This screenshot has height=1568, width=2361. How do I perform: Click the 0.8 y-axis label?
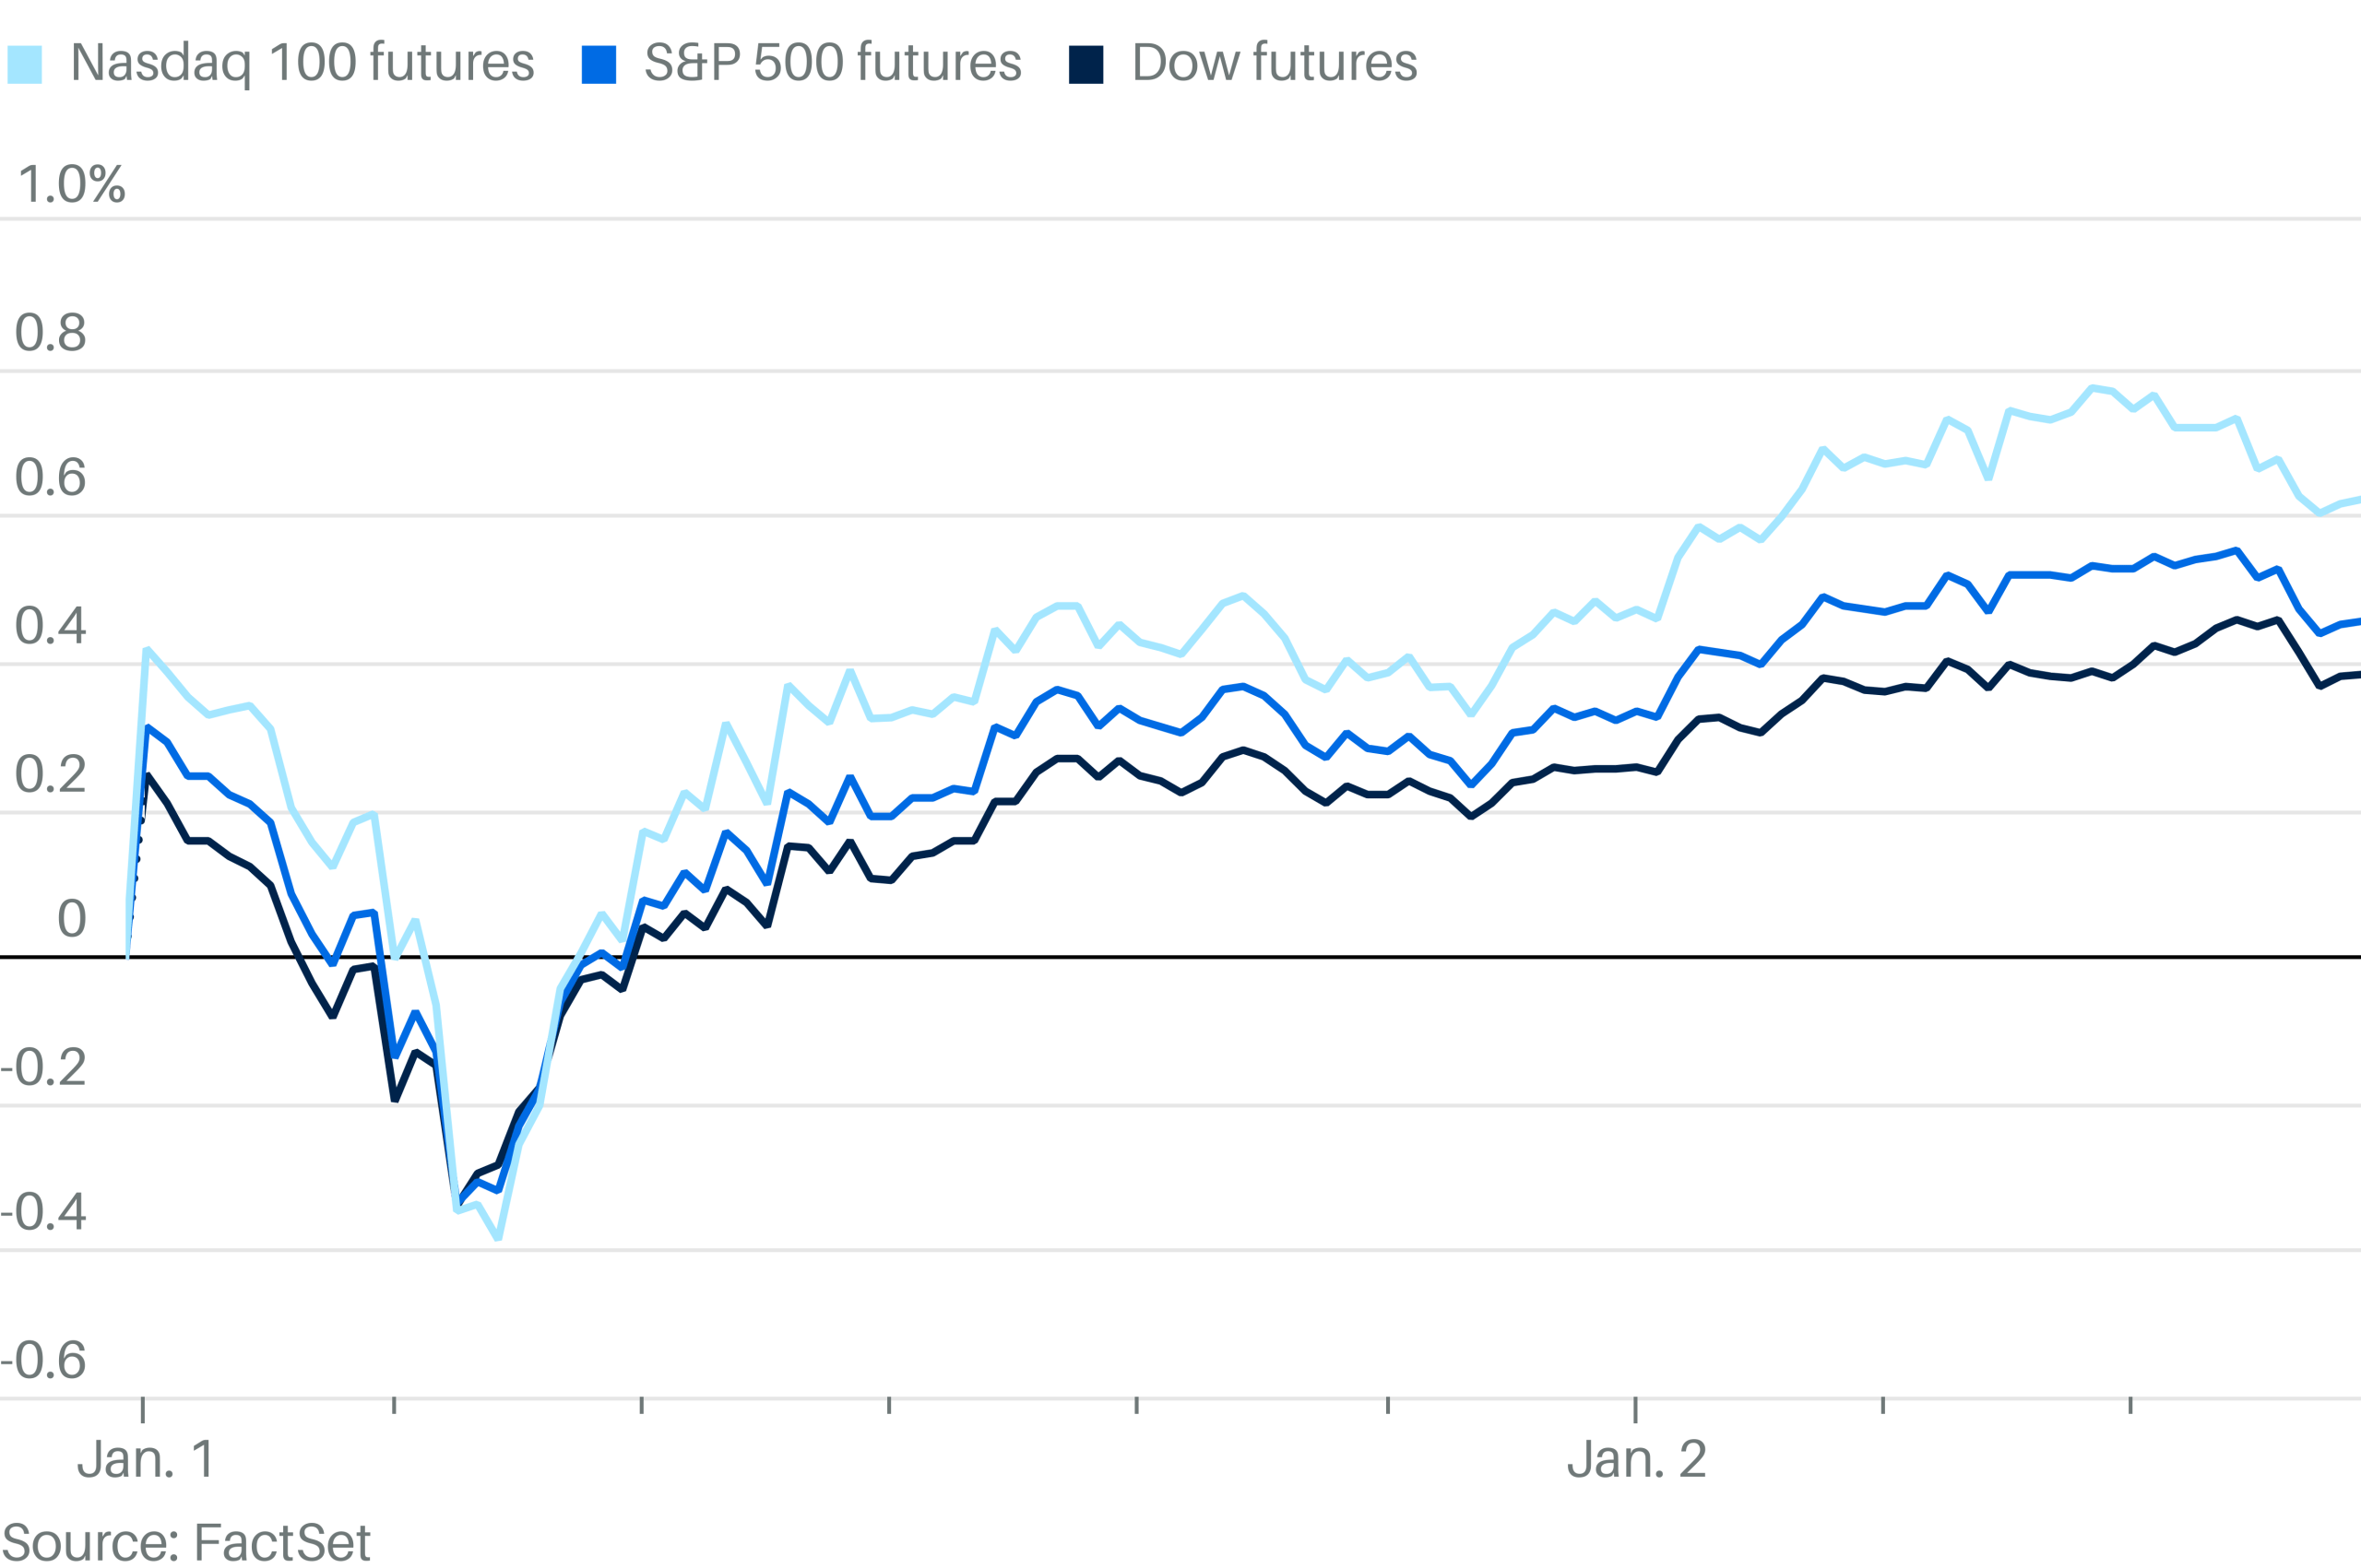(50, 333)
